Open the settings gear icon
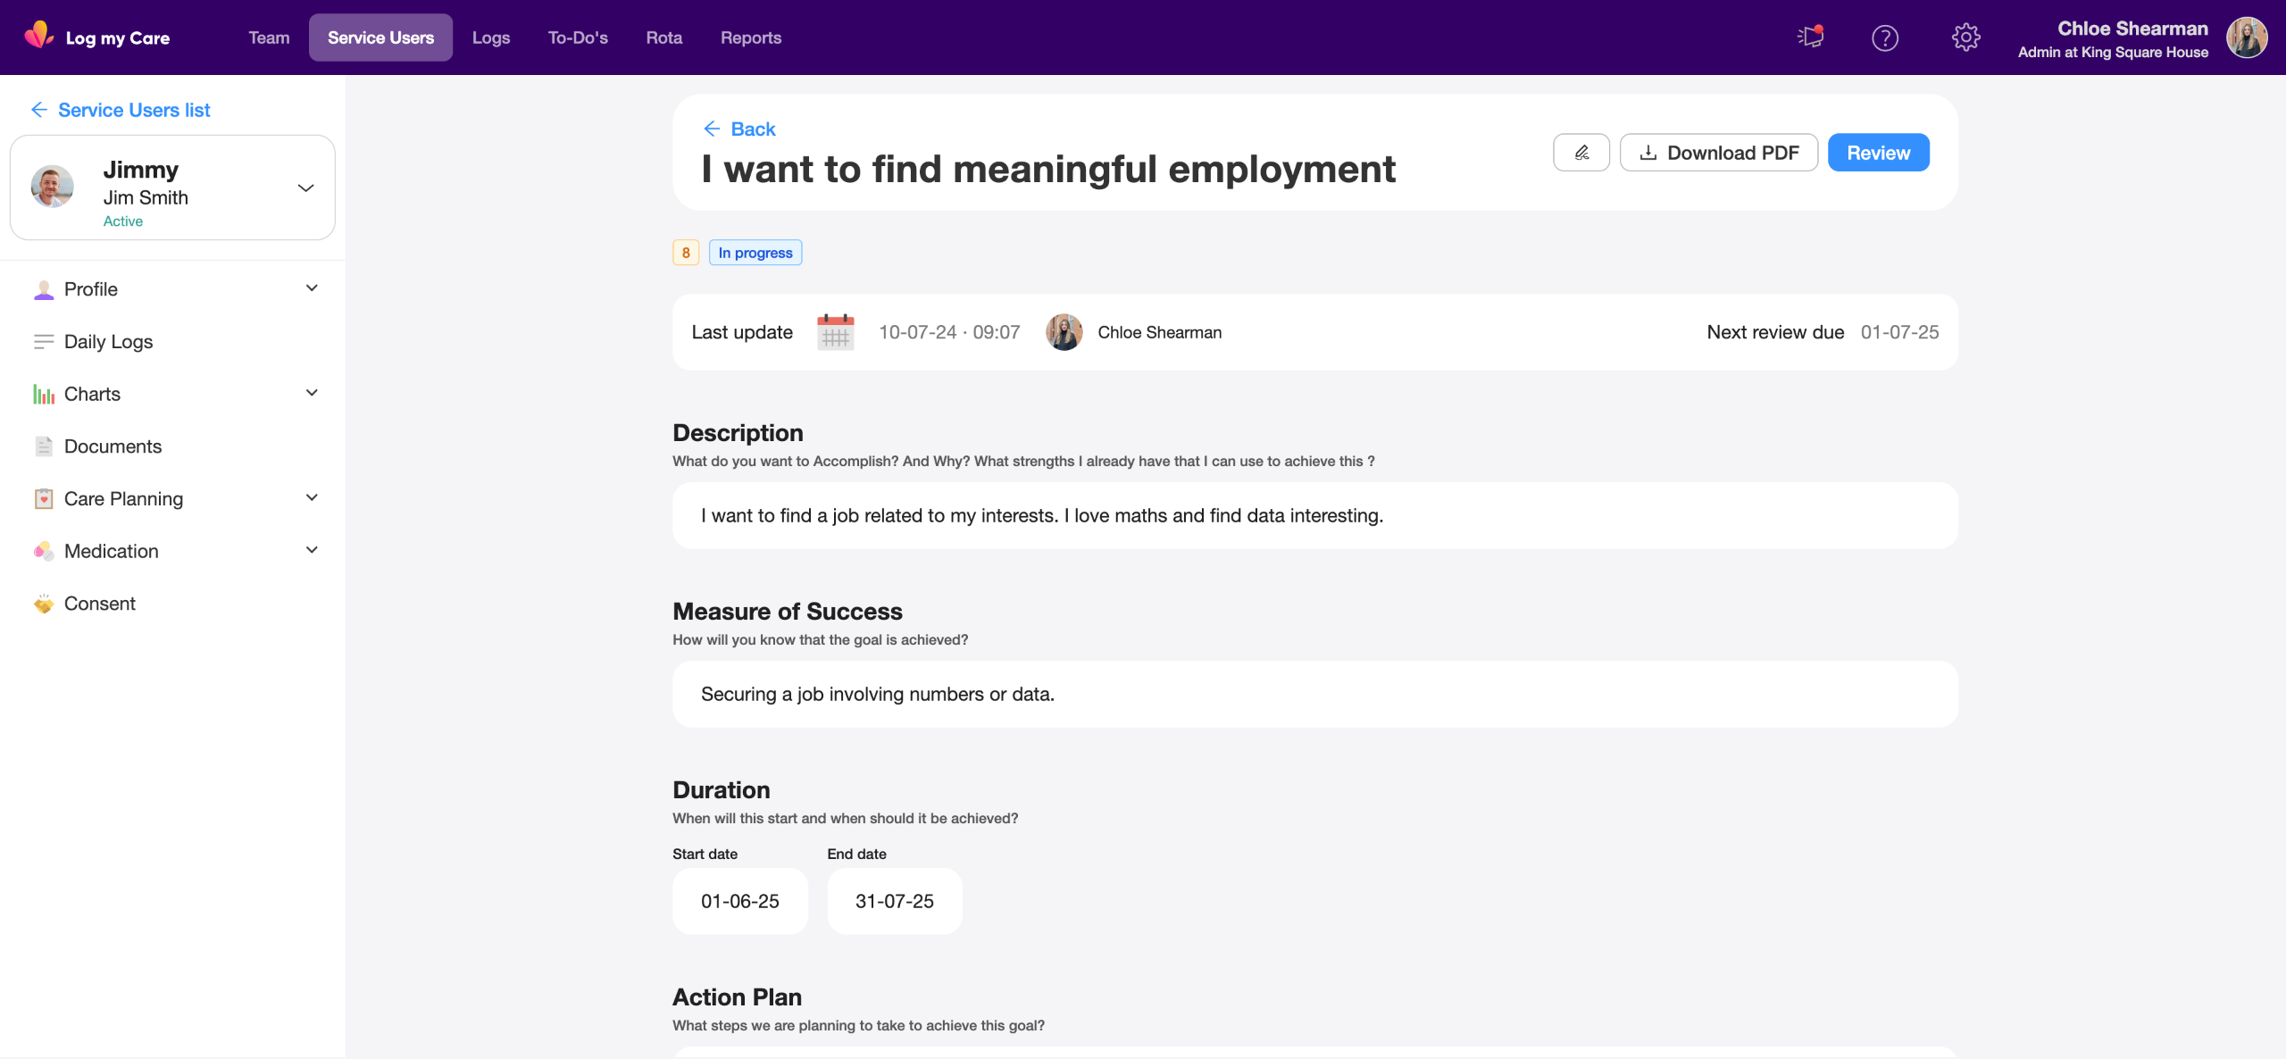This screenshot has width=2286, height=1059. pos(1965,38)
